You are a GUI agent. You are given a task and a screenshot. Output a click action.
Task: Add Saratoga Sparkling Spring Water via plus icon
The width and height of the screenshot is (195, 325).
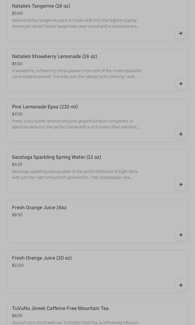click(x=181, y=184)
